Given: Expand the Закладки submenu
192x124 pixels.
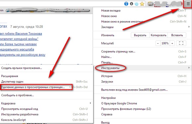Looking at the screenshot, I should 143,27.
